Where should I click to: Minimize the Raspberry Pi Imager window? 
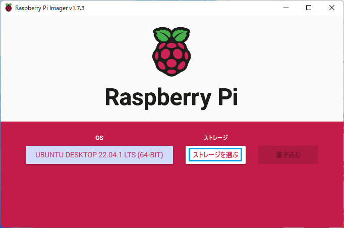[286, 8]
